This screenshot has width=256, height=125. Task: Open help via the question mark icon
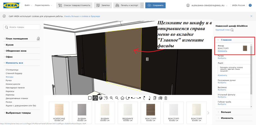(x=250, y=5)
